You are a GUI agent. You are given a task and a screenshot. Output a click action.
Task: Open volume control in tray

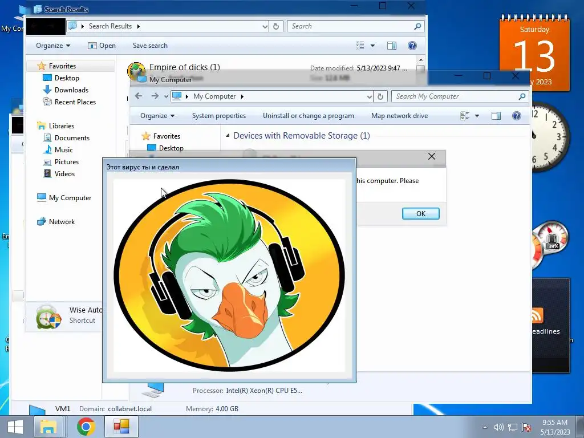498,427
